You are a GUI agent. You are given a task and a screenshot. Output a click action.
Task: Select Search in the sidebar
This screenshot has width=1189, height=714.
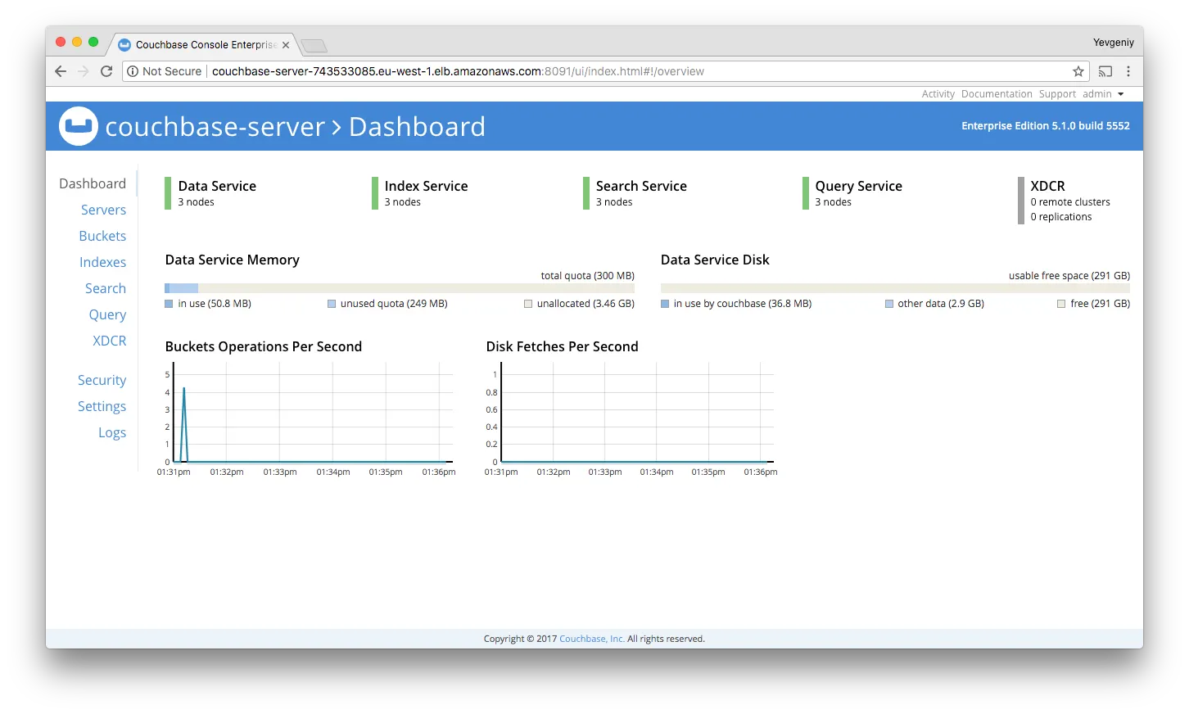pos(106,288)
